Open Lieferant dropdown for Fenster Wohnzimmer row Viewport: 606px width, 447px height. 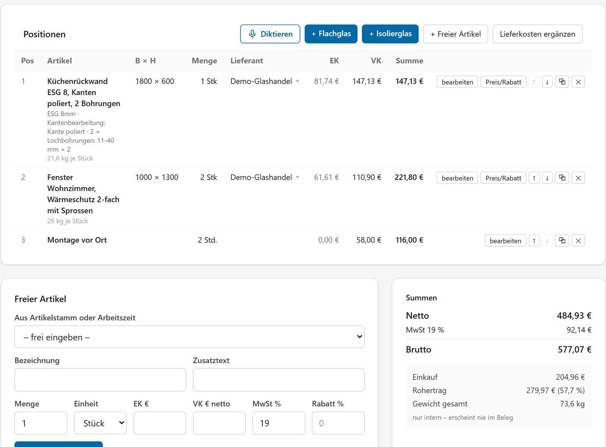click(265, 177)
